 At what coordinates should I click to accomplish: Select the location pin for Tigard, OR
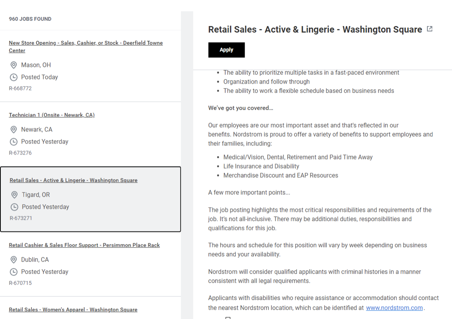tap(14, 195)
